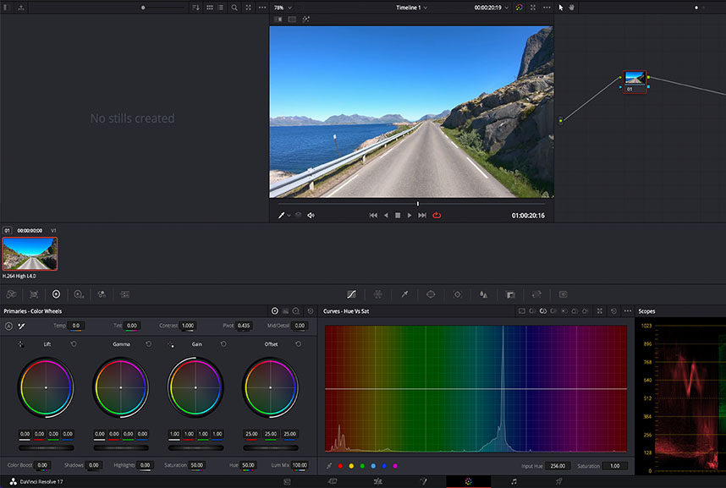
Task: Open the Tracker palette
Action: pos(457,294)
